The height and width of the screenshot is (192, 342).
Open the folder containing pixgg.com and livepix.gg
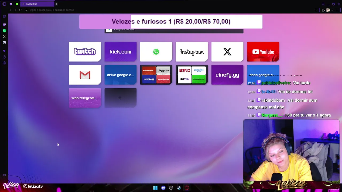156,75
